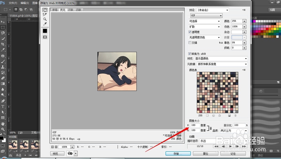
Task: Select Hand tool in Photoshop left toolbar
Action: 3,124
